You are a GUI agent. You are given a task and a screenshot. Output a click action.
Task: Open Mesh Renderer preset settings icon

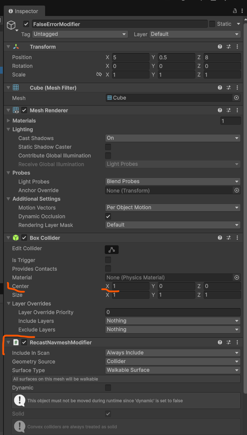(229, 110)
